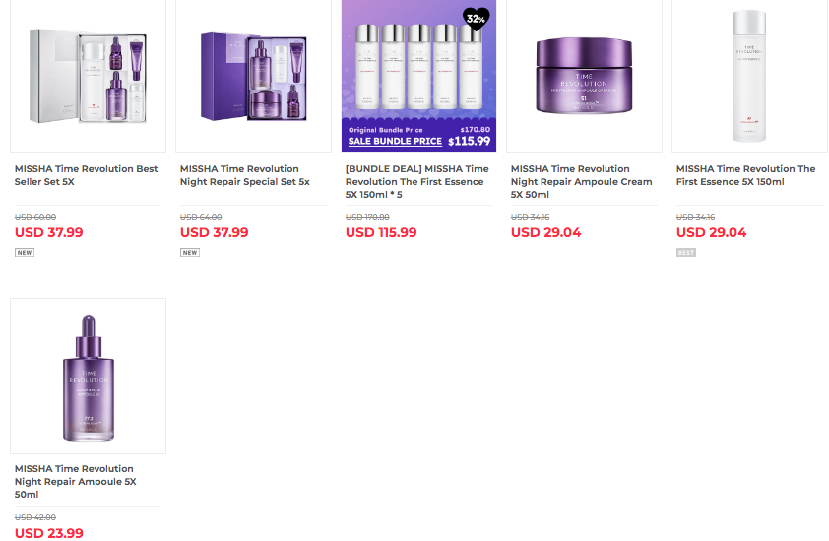
Task: Open the Night Repair Ampoule 5X 50ml title
Action: 76,482
